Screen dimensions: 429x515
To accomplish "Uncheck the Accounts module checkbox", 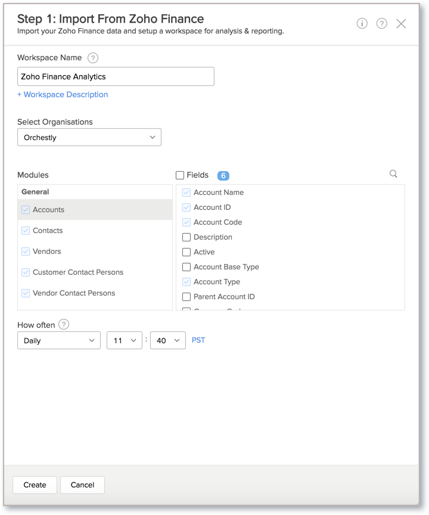I will coord(26,210).
